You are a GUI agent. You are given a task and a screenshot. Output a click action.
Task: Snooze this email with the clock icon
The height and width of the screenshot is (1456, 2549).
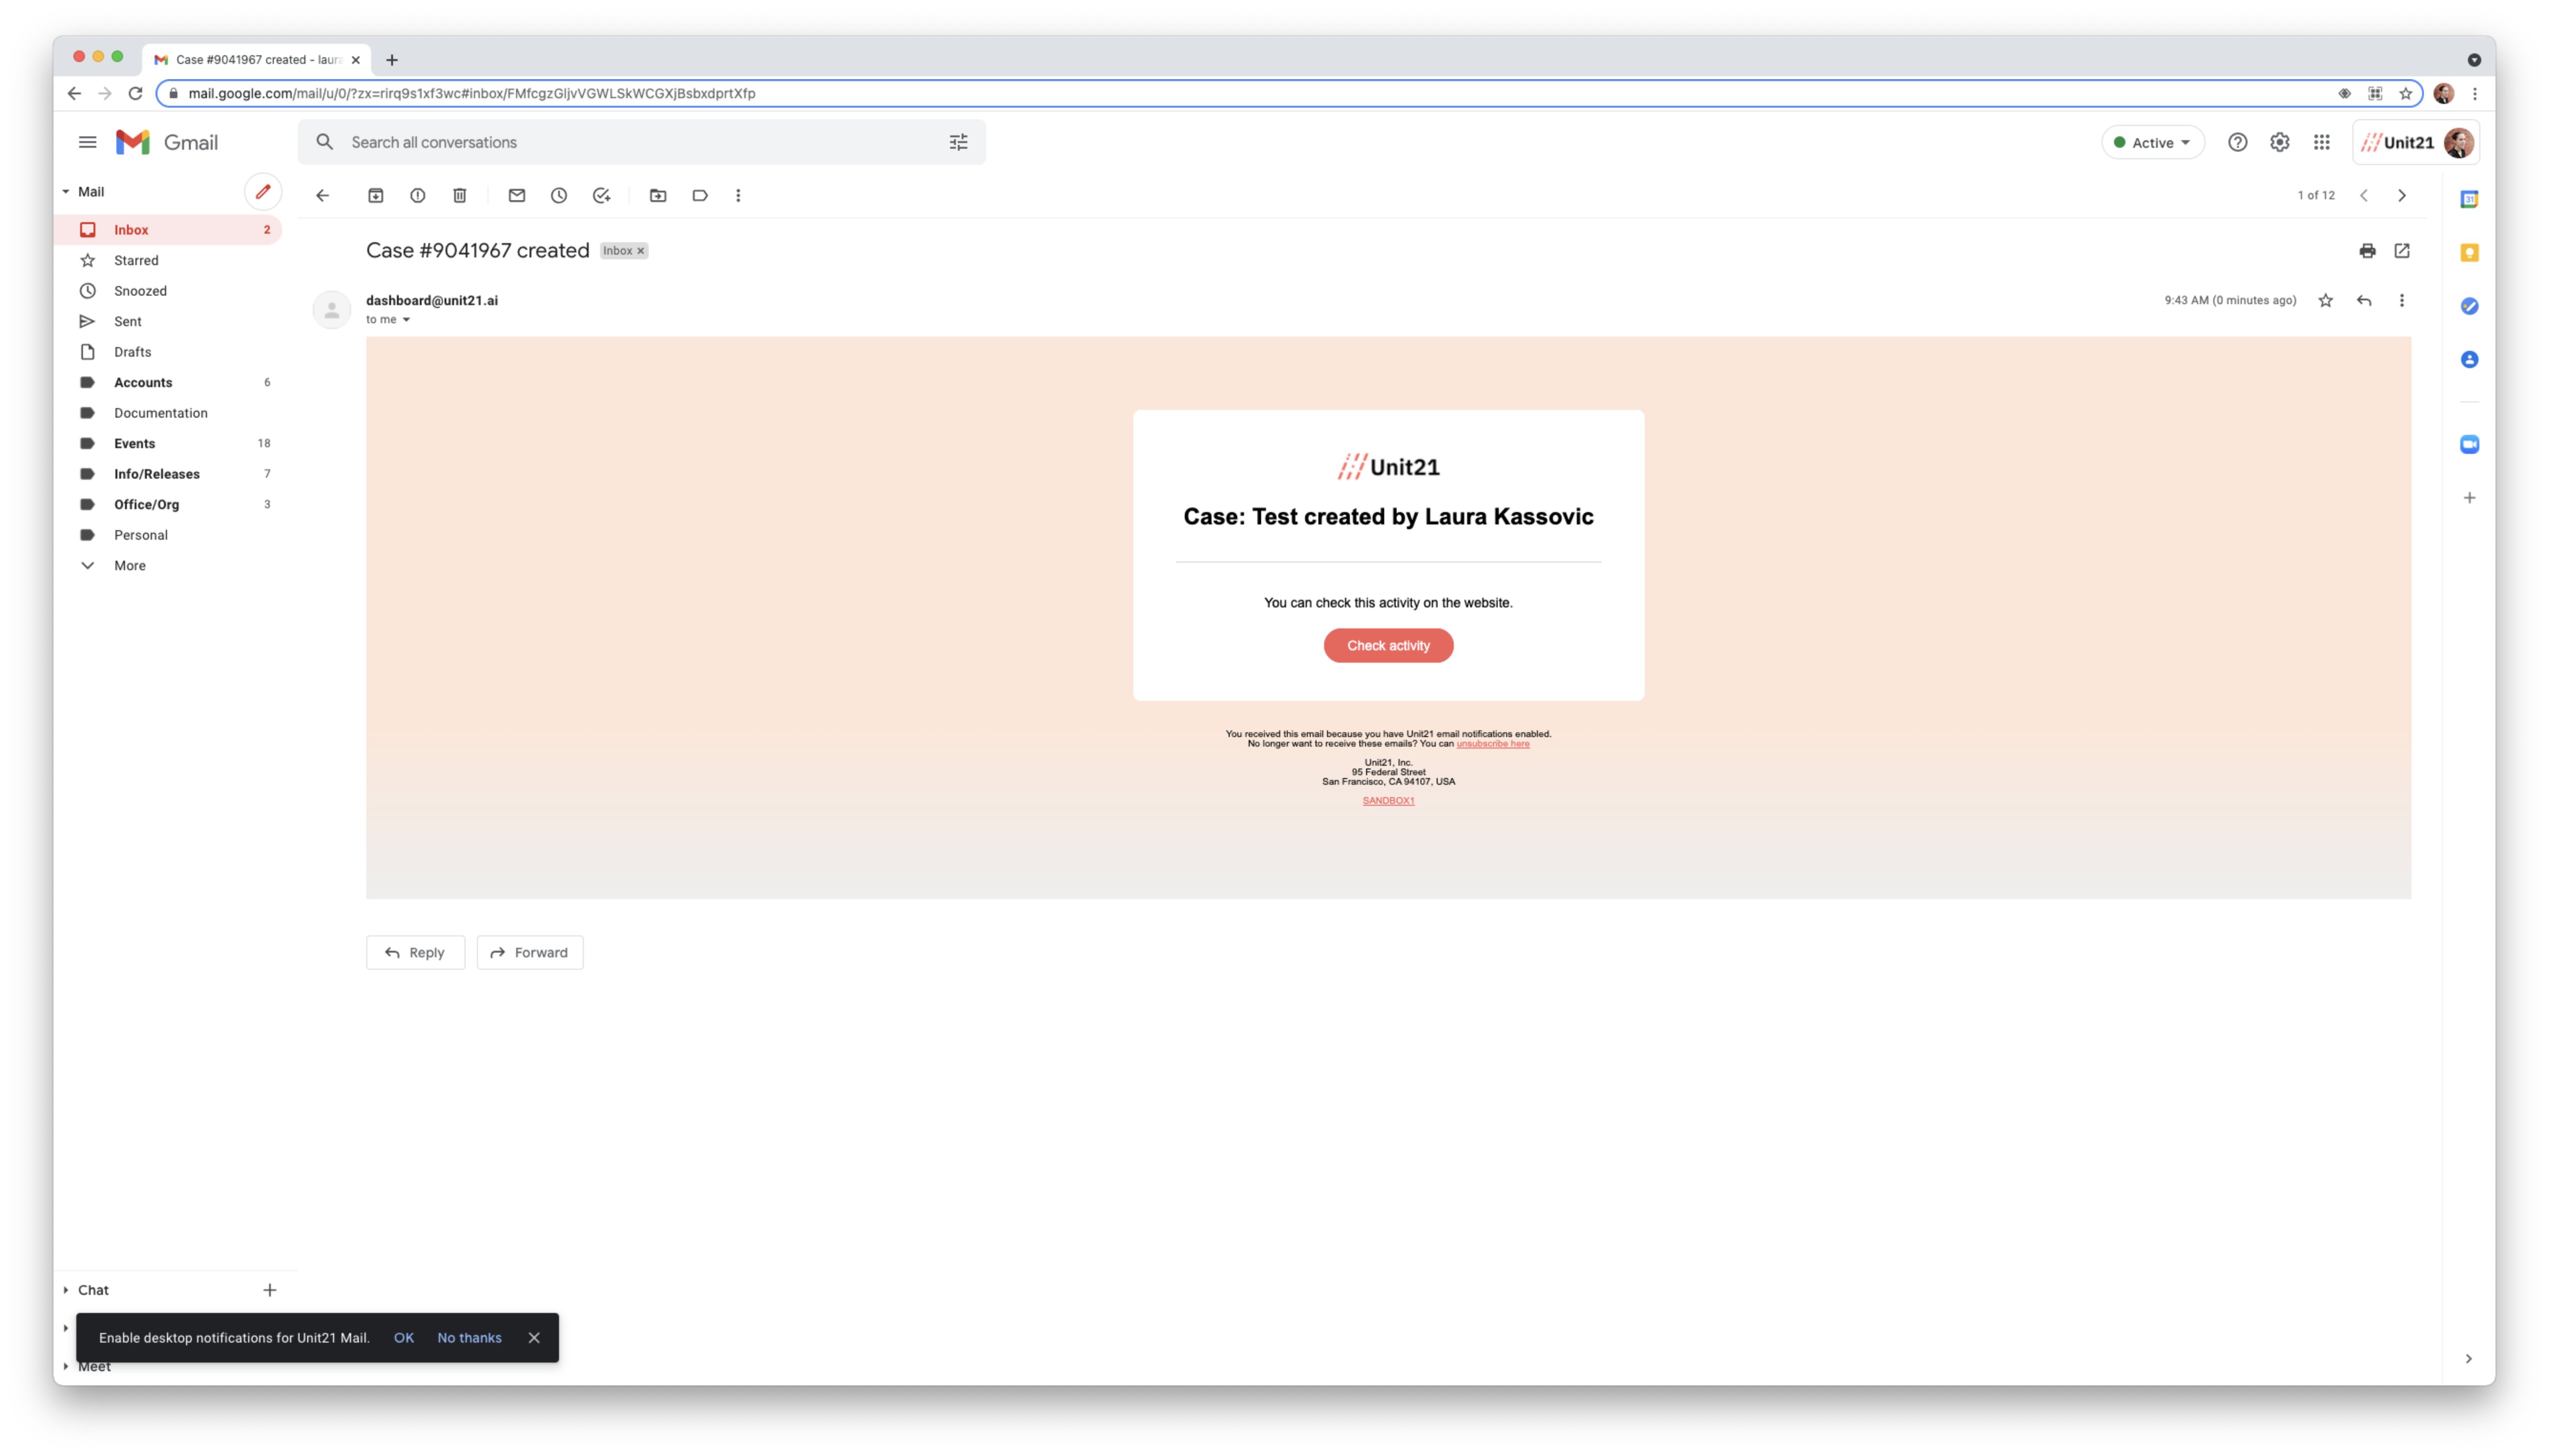558,195
